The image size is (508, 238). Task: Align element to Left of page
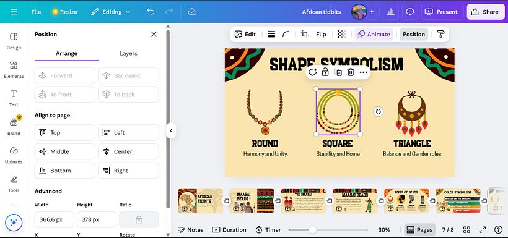(x=128, y=132)
